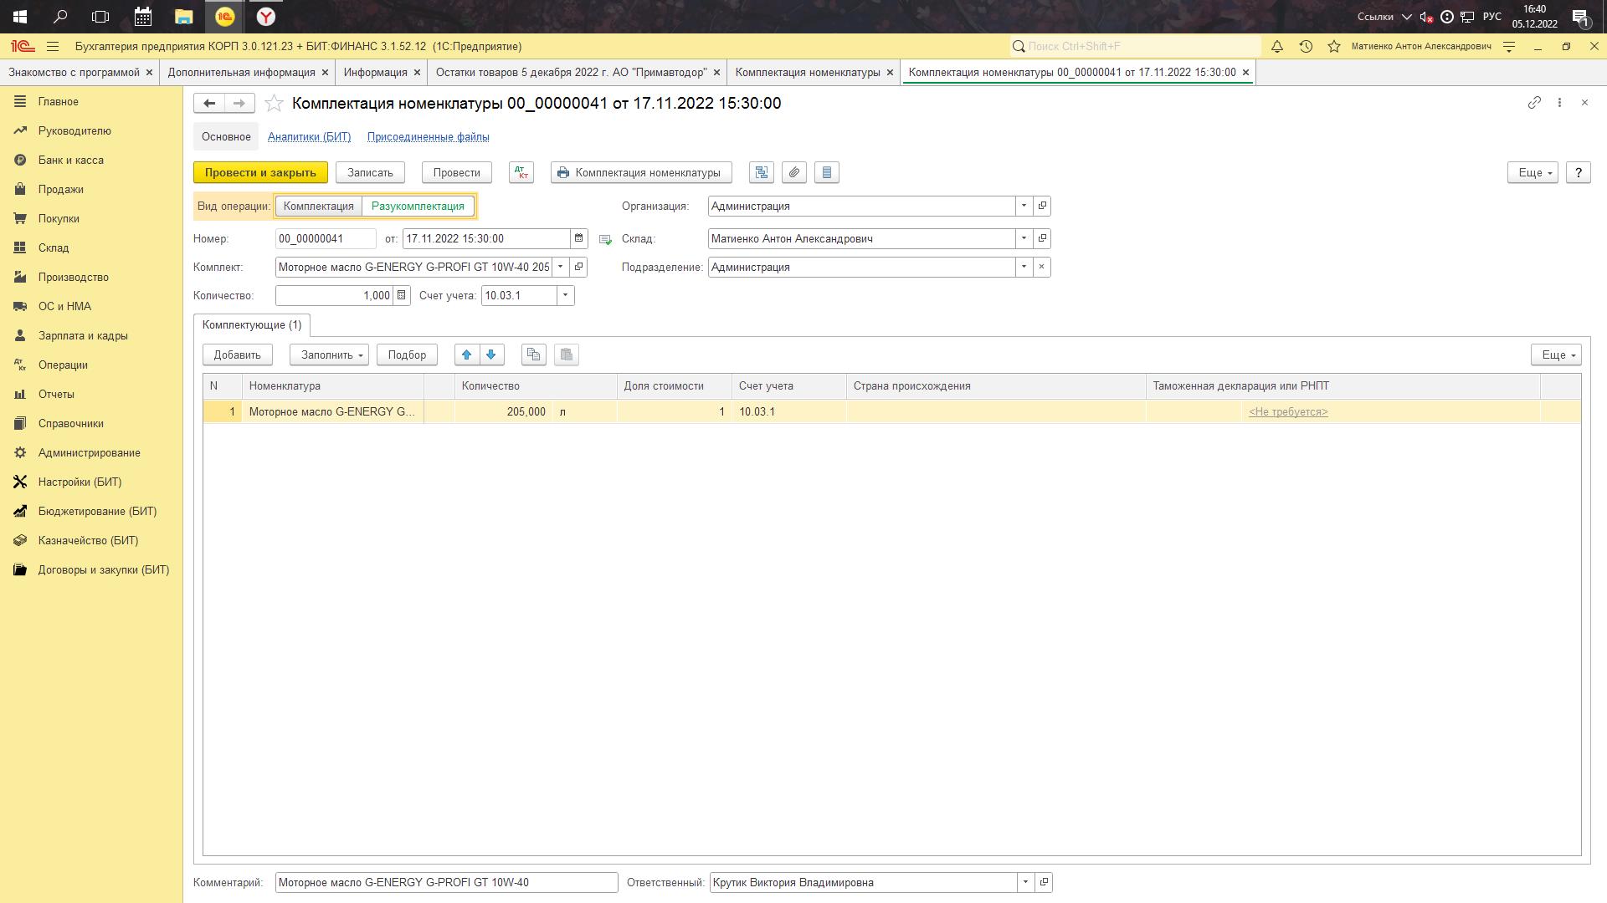Viewport: 1607px width, 903px height.
Task: Open Комплект item record
Action: [578, 267]
